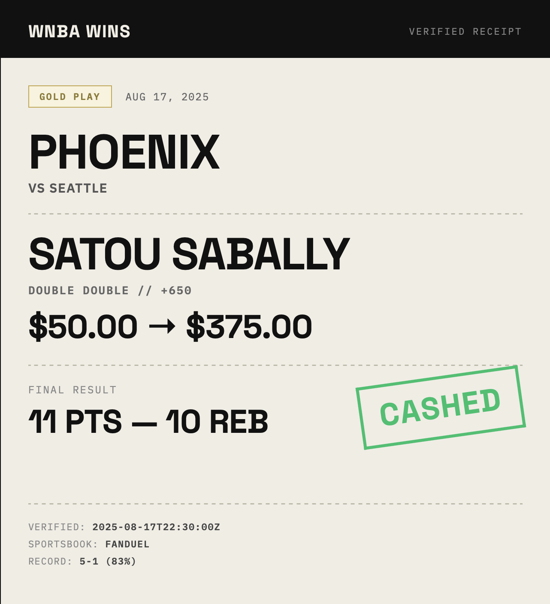Select the 11 PTS stat

(x=75, y=422)
